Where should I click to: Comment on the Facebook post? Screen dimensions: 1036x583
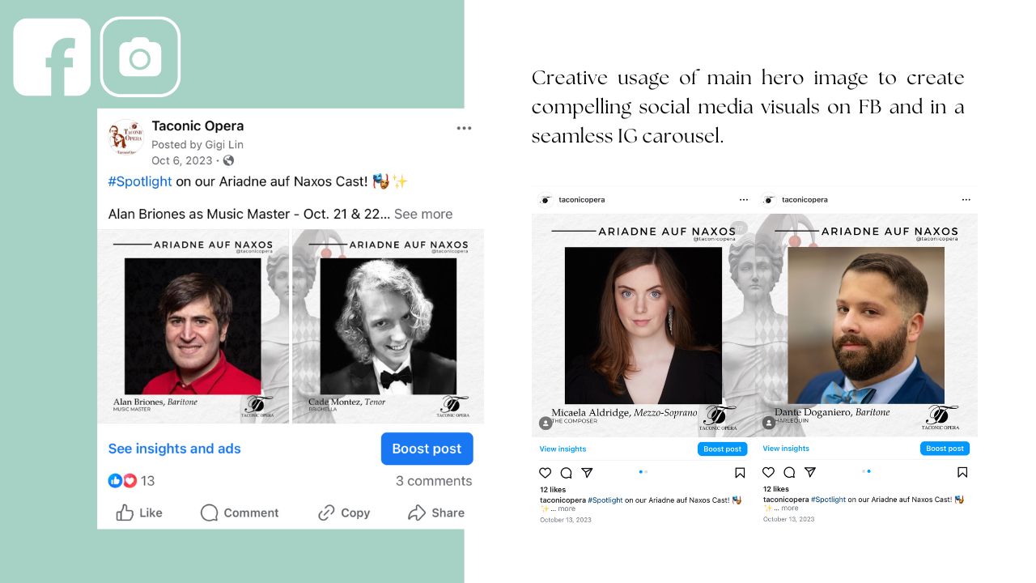[240, 513]
